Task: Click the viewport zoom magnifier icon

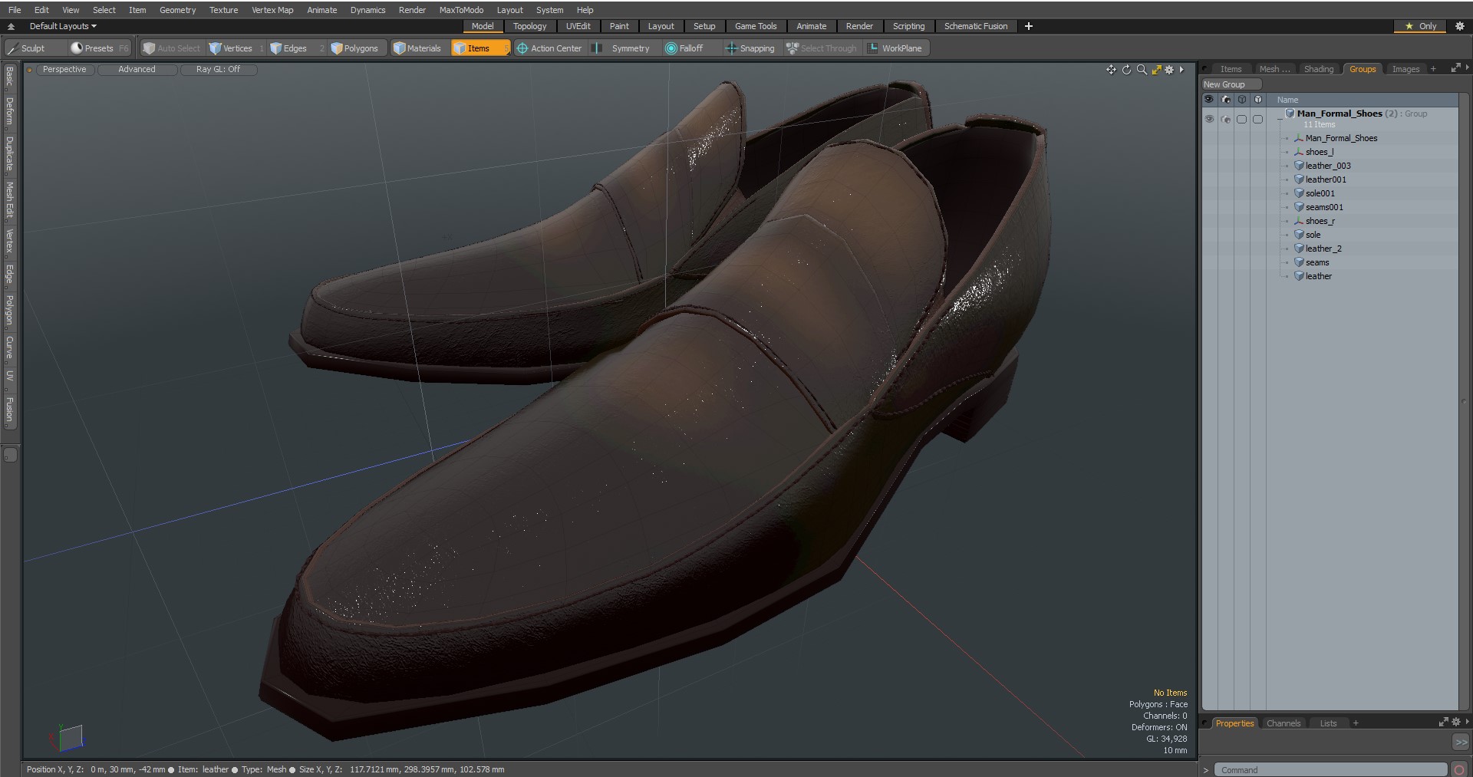Action: [x=1142, y=70]
